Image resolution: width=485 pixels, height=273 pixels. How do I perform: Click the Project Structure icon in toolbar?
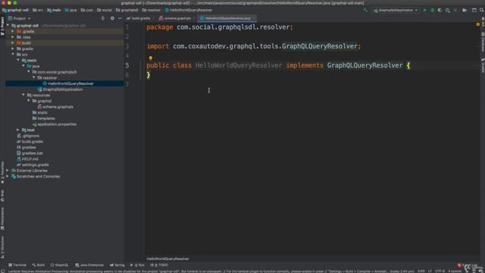pyautogui.click(x=465, y=10)
